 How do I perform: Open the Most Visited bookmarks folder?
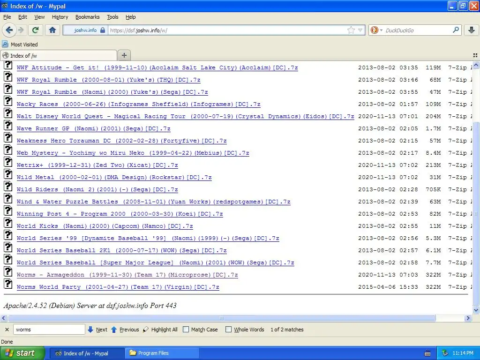coord(20,45)
